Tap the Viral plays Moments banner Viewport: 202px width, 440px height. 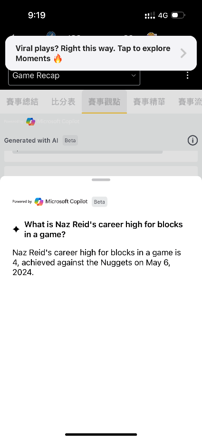click(x=101, y=53)
